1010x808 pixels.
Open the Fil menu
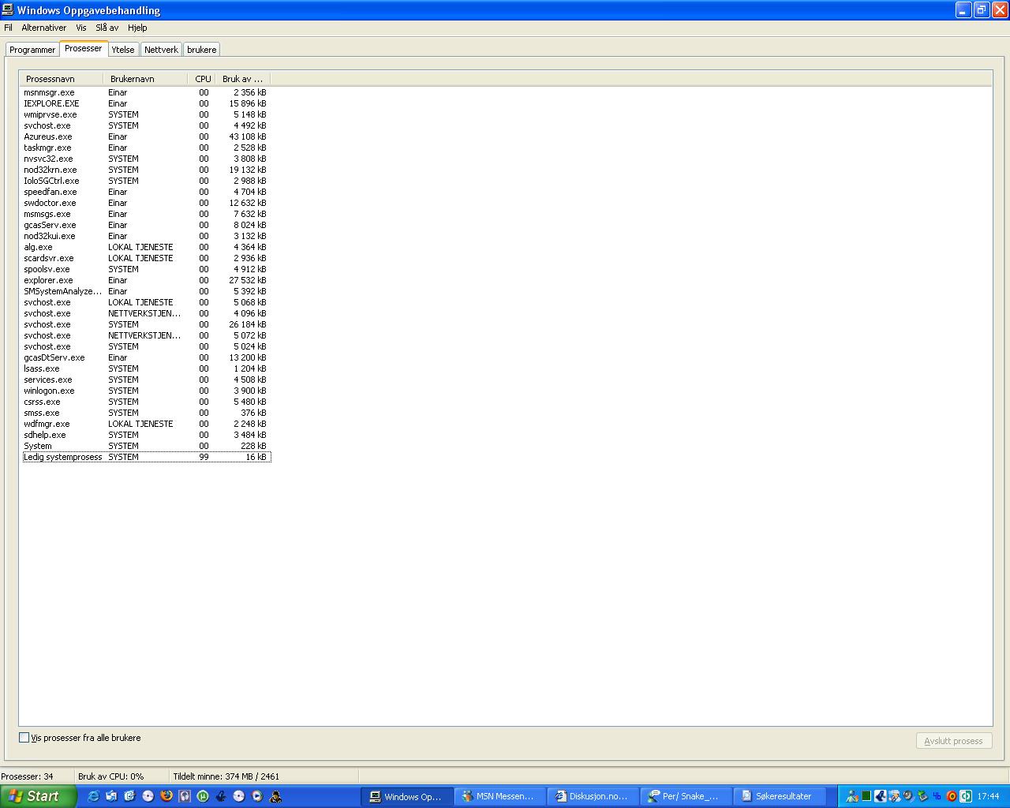coord(8,28)
